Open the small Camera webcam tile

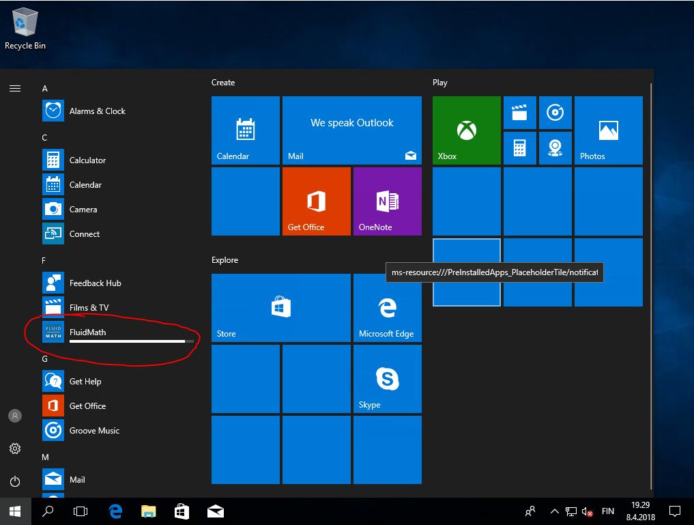click(x=555, y=148)
